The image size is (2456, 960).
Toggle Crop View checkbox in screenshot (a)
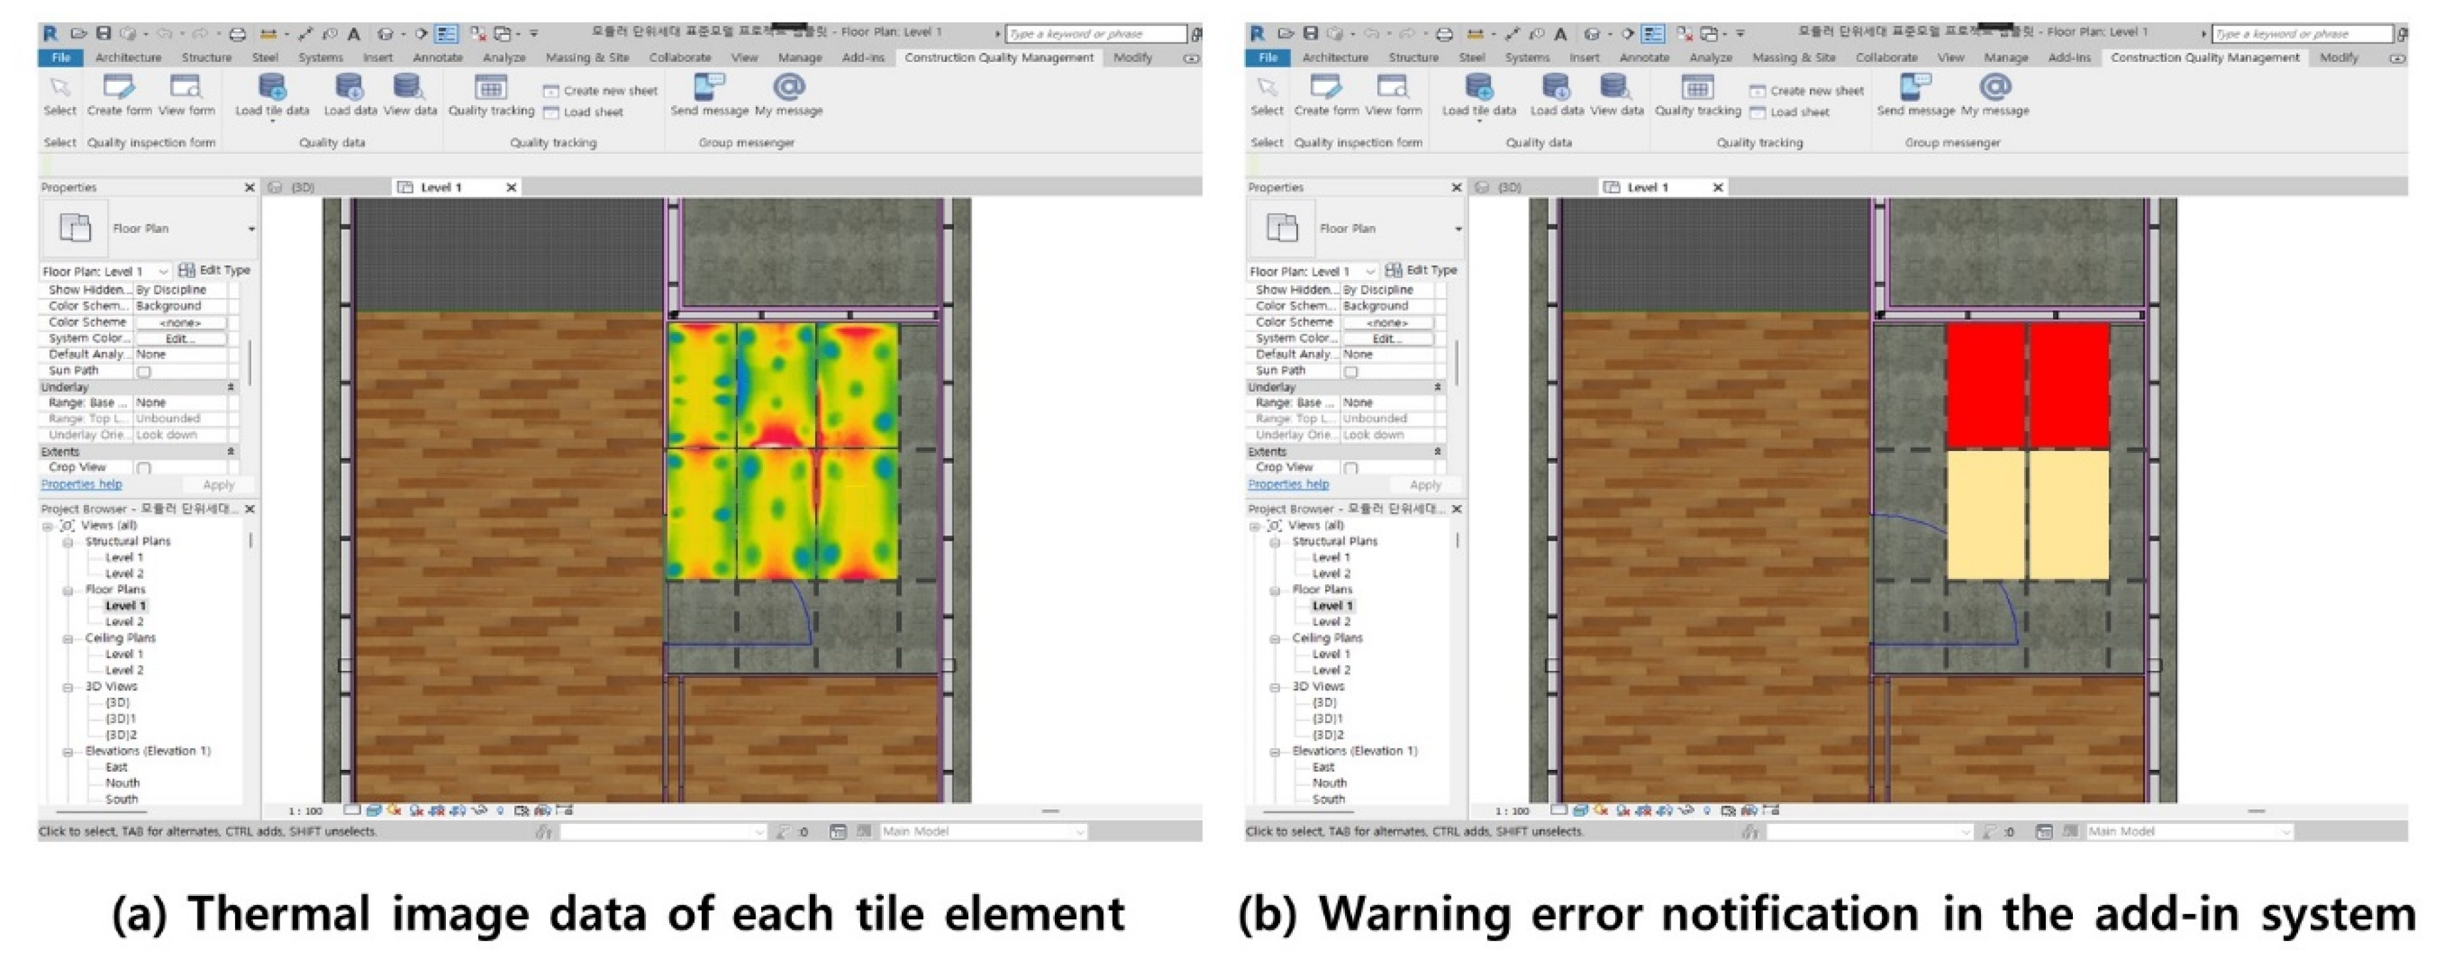144,468
